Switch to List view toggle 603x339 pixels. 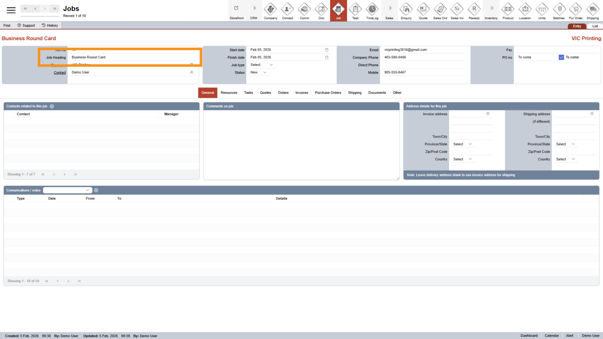(x=595, y=26)
